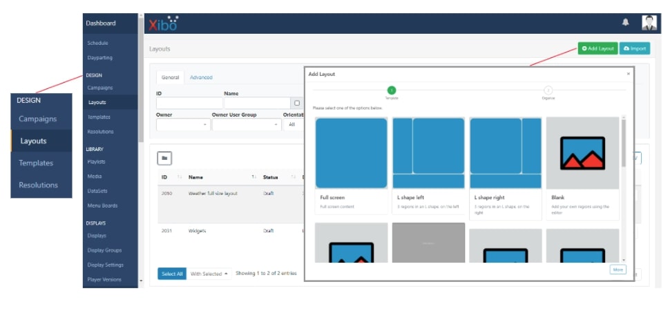Open the Owner dropdown
Viewport: 670px width, 313px height.
[x=183, y=125]
